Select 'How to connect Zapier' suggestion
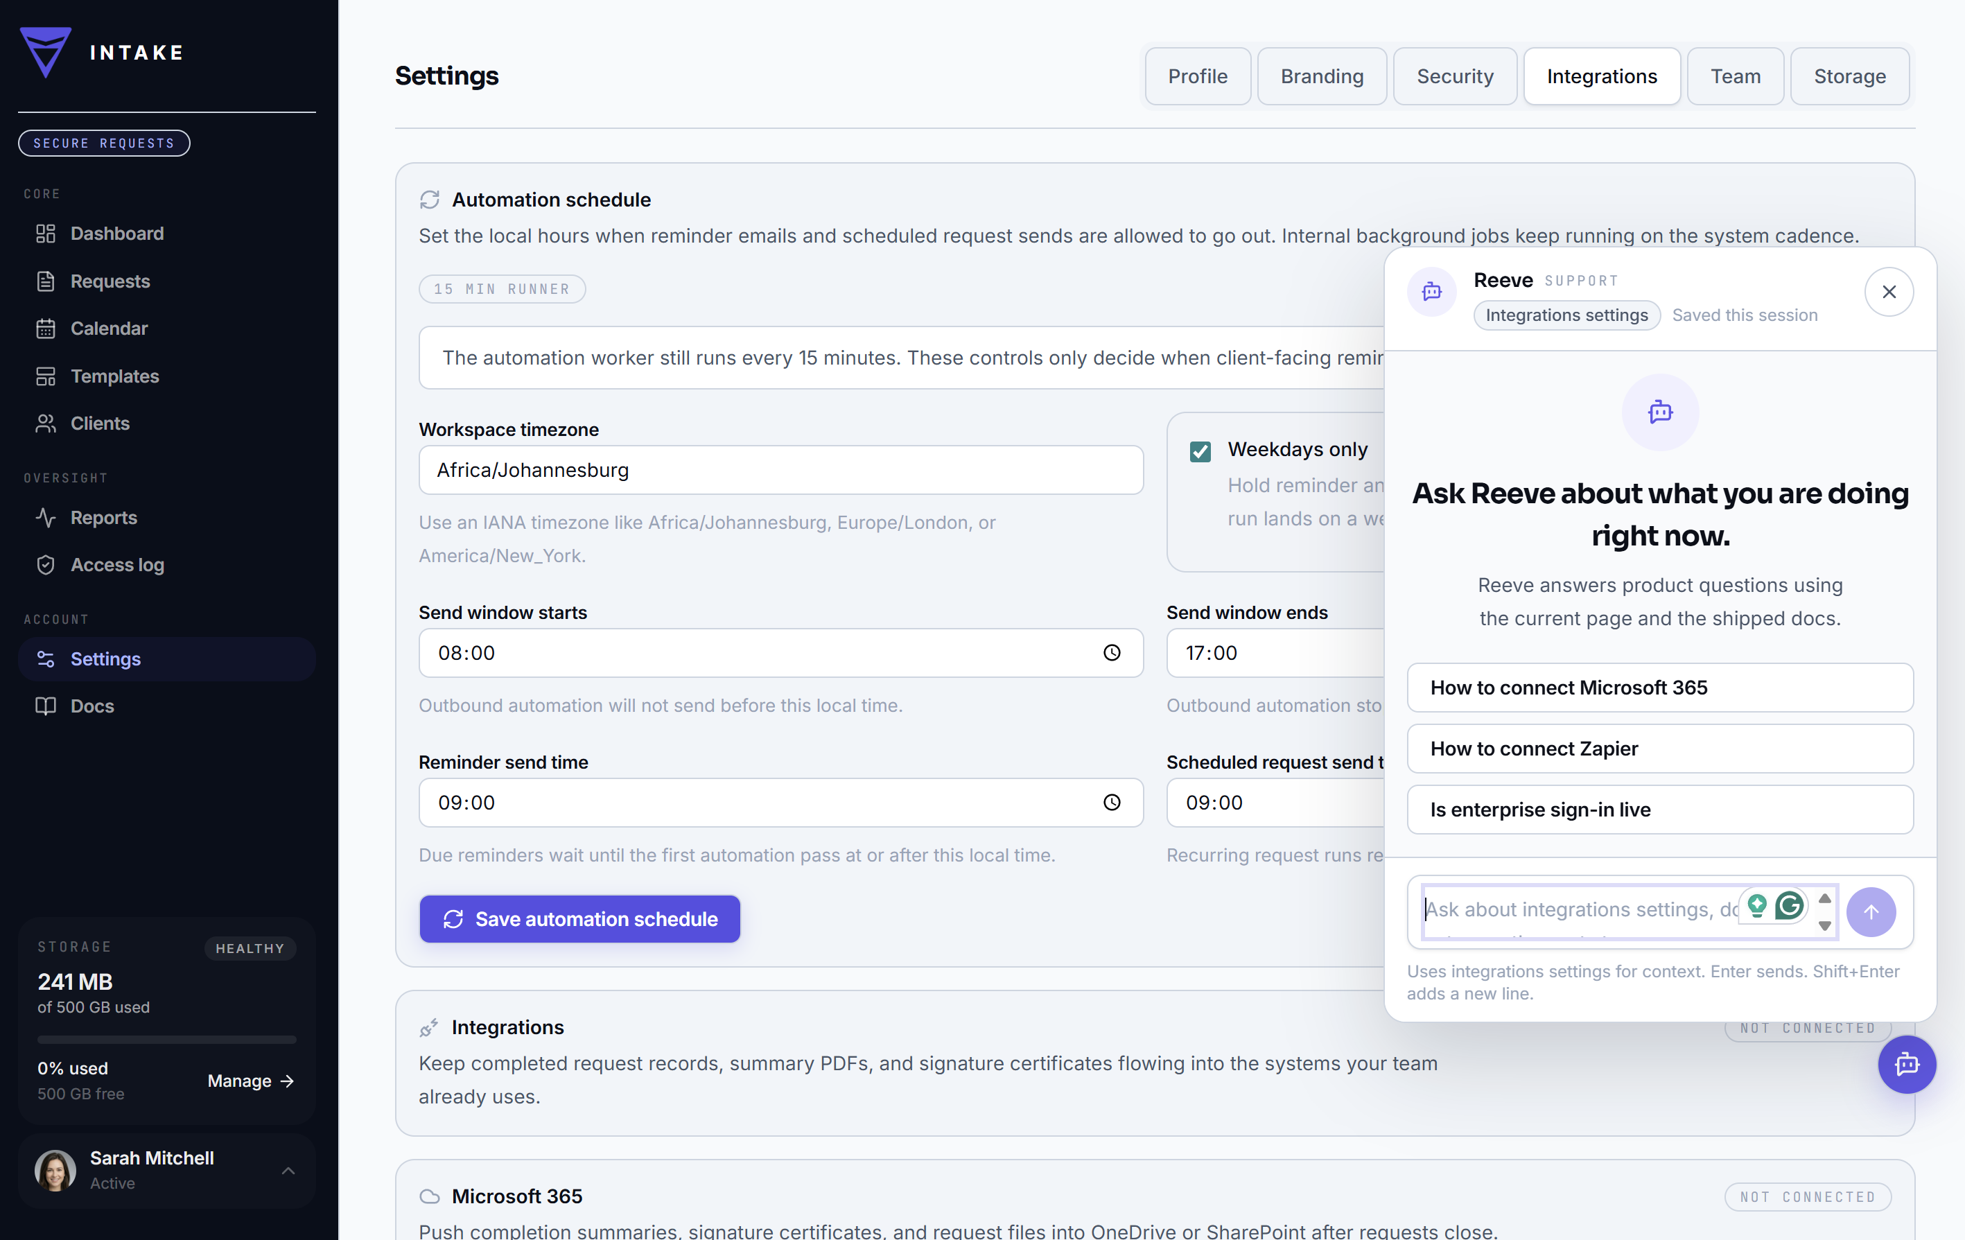This screenshot has width=1965, height=1240. click(1659, 749)
